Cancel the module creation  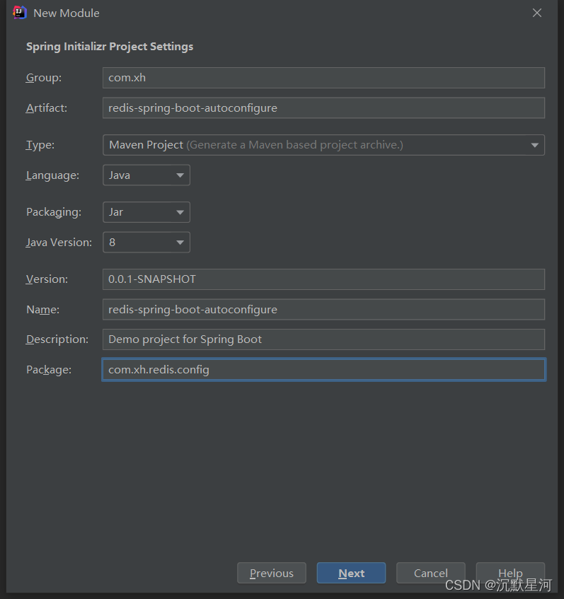tap(430, 573)
